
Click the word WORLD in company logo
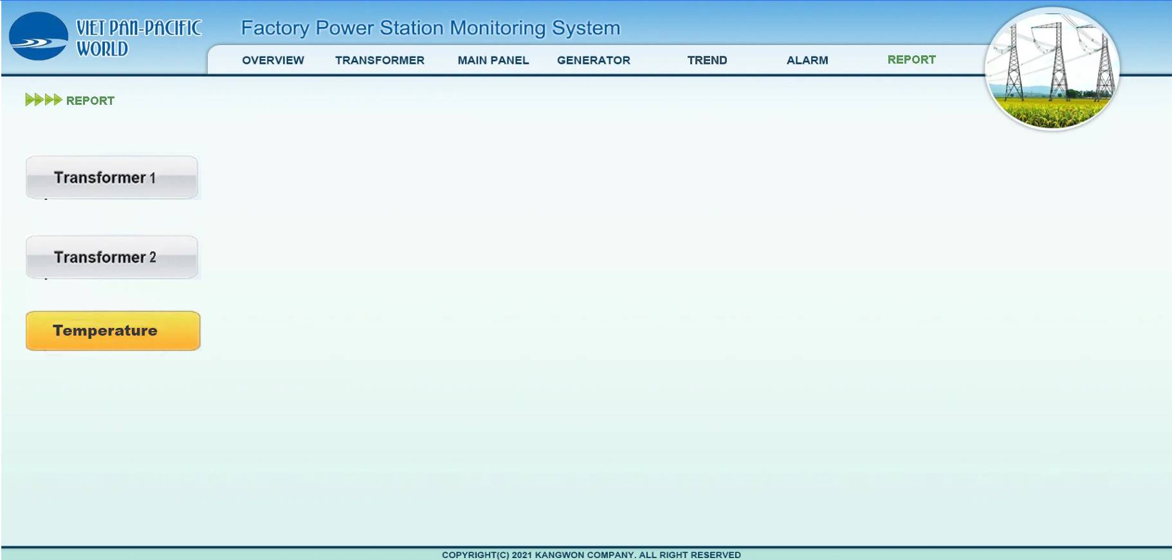[102, 49]
